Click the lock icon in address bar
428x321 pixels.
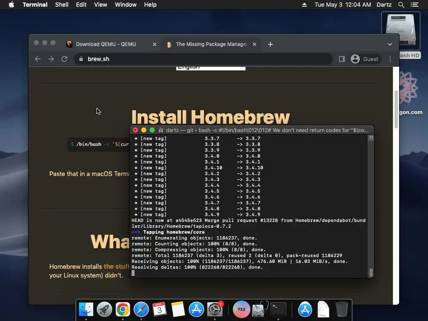(x=81, y=59)
